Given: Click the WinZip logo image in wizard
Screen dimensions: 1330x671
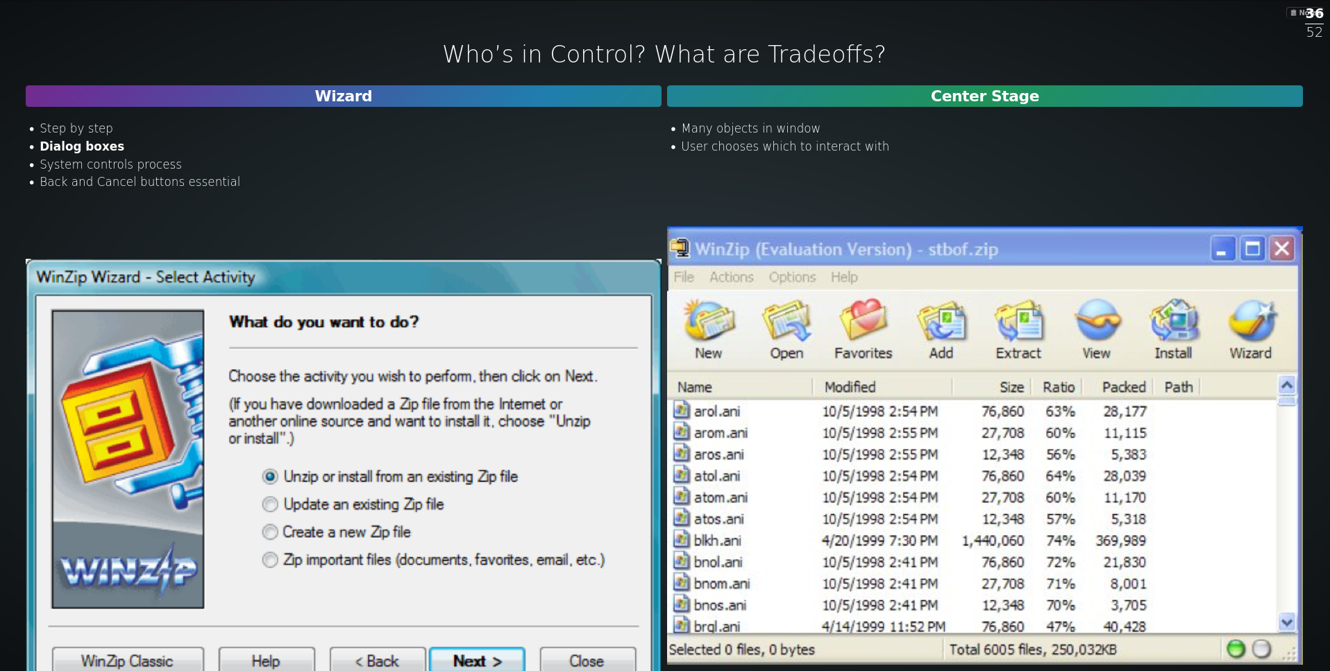Looking at the screenshot, I should click(x=128, y=459).
